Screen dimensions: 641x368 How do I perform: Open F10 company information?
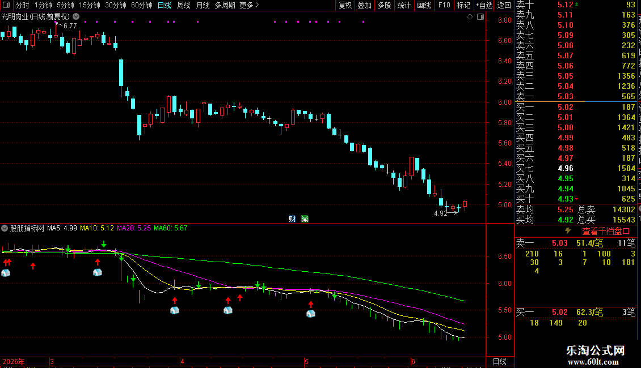pos(444,5)
